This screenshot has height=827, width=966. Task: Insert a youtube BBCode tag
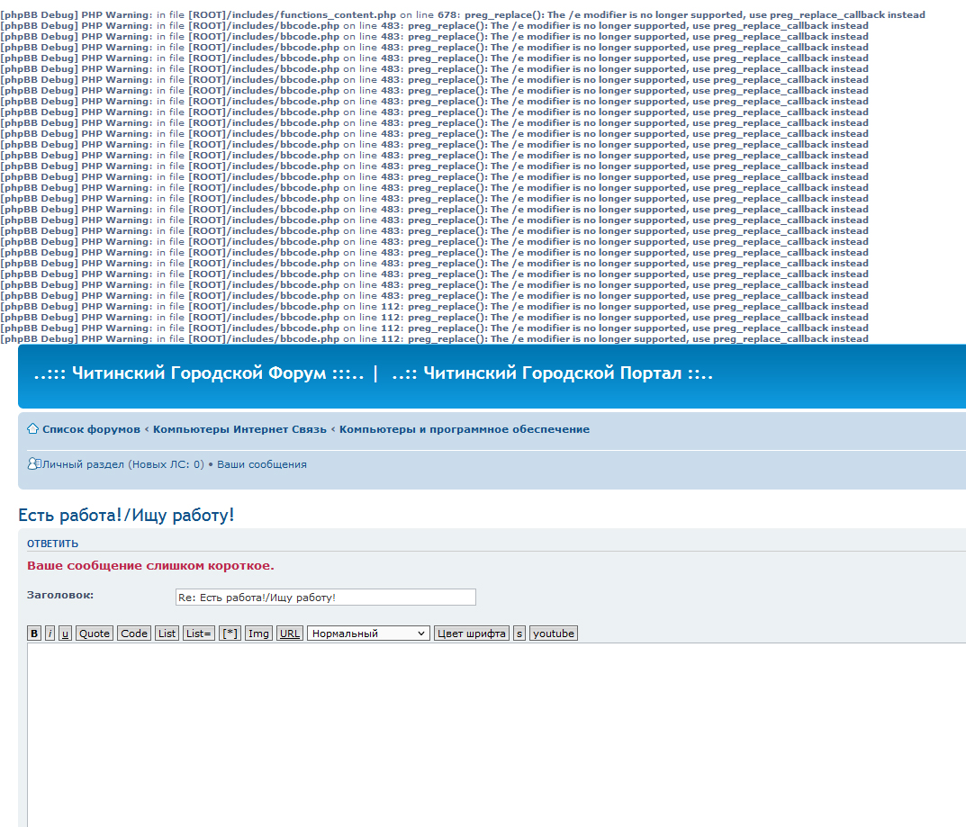tap(553, 634)
